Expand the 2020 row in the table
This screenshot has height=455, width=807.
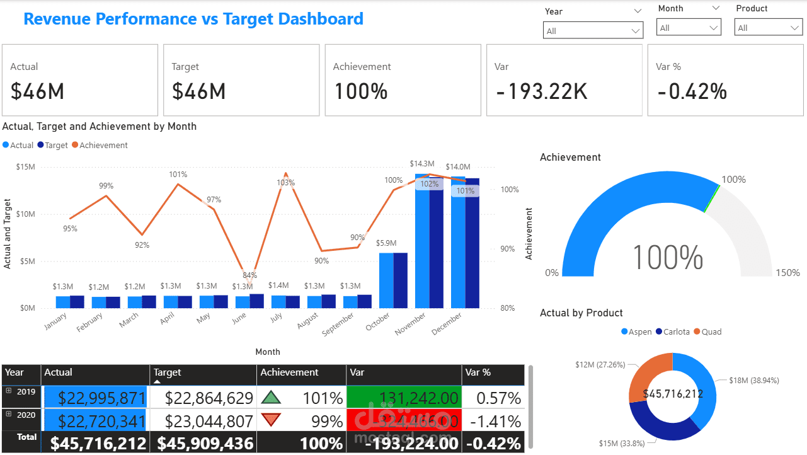pyautogui.click(x=8, y=413)
